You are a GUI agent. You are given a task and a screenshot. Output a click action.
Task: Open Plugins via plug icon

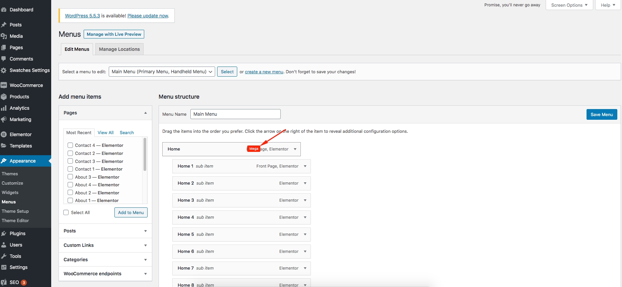click(x=4, y=233)
